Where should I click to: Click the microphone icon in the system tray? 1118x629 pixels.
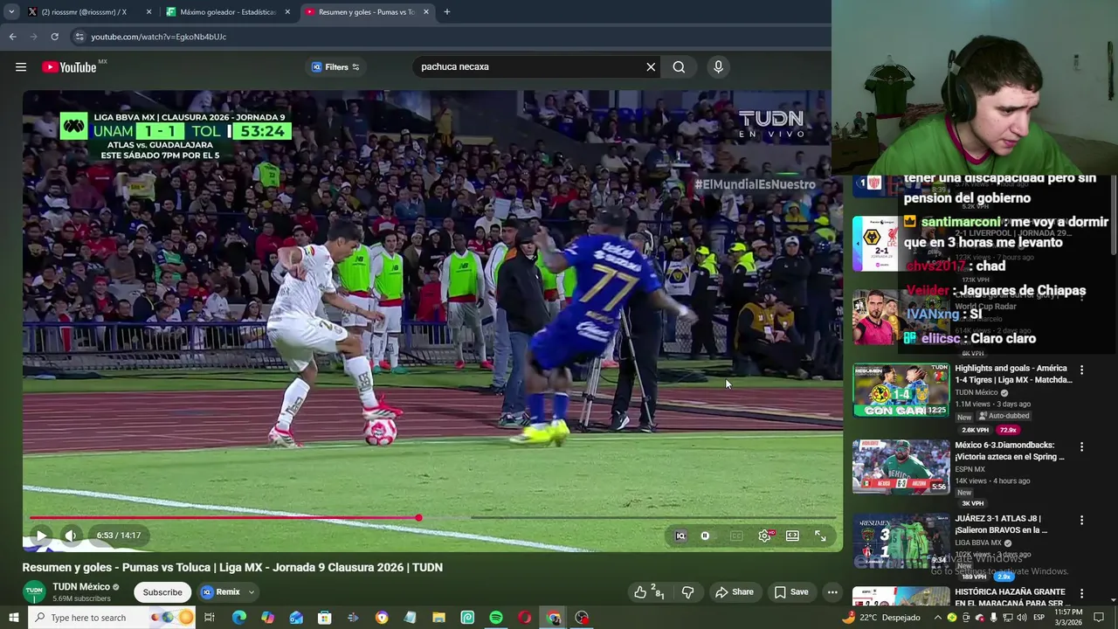[x=993, y=618]
